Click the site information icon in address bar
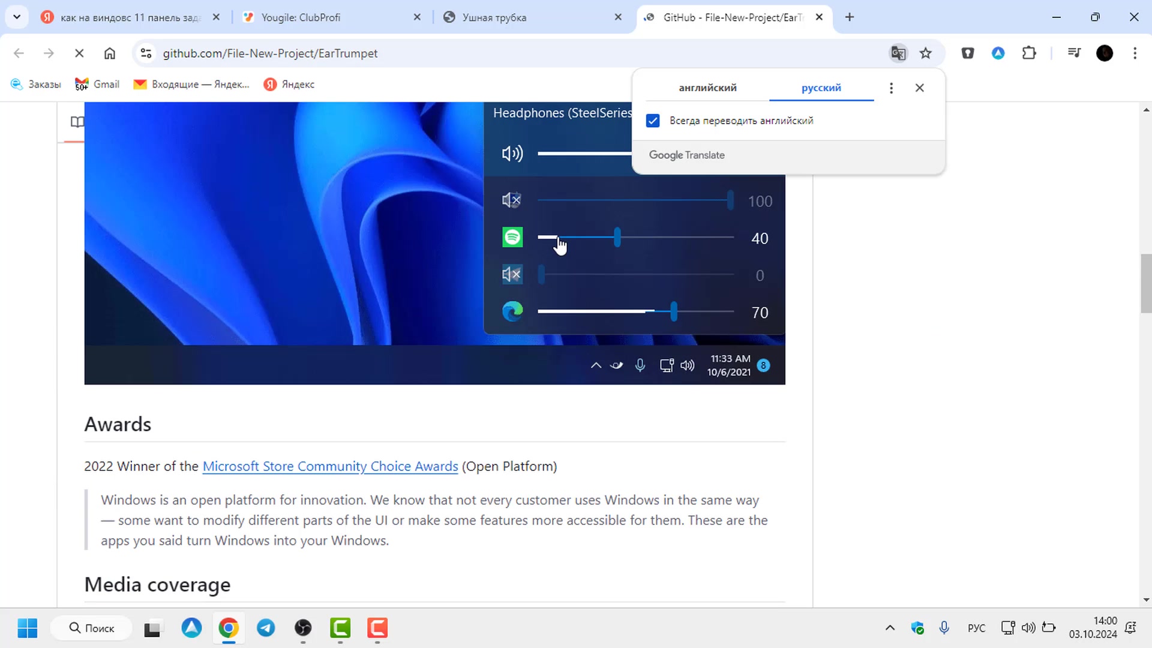Screen dimensions: 1152x648 [x=146, y=53]
